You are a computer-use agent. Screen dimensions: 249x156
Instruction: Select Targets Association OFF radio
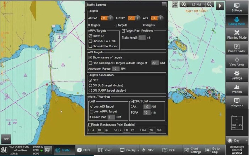click(x=90, y=80)
